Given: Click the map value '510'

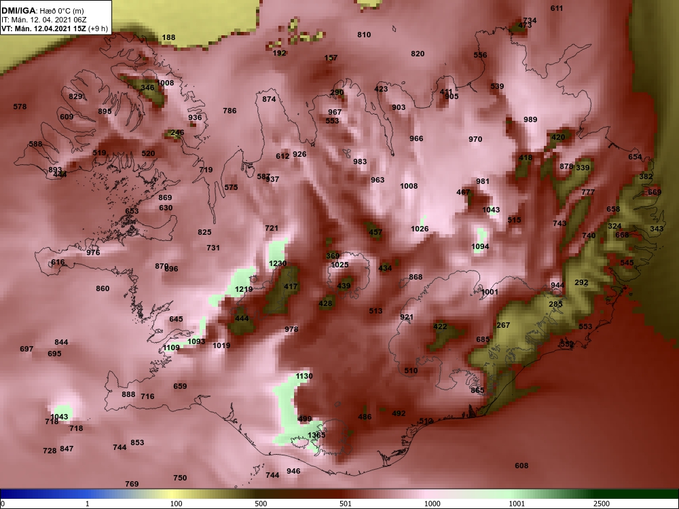Looking at the screenshot, I should [x=411, y=371].
